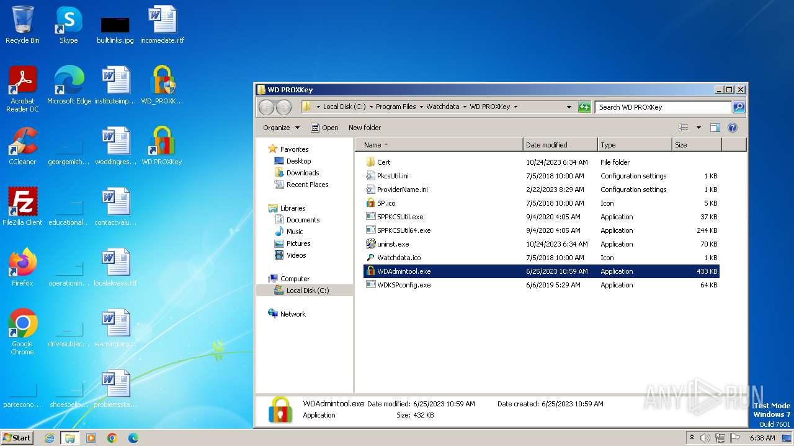Viewport: 794px width, 446px height.
Task: Expand the Program Files breadcrumb arrow
Action: coord(421,107)
